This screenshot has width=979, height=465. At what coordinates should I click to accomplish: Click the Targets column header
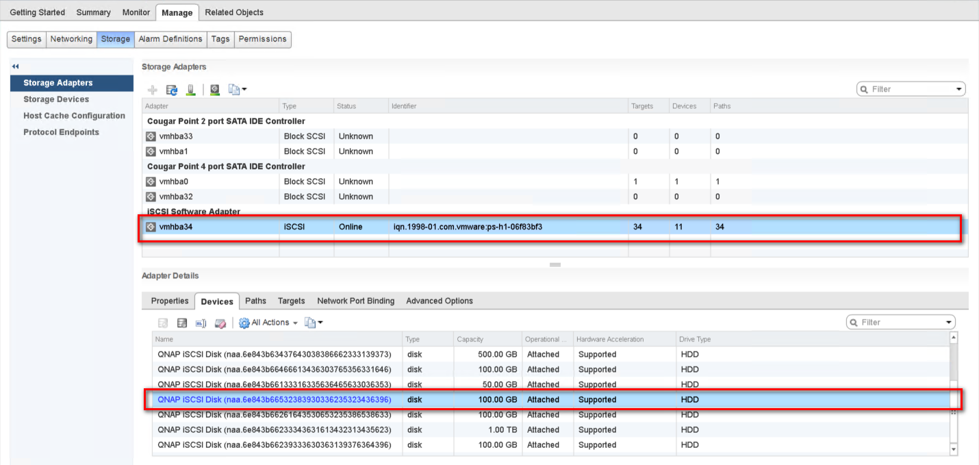(x=649, y=106)
